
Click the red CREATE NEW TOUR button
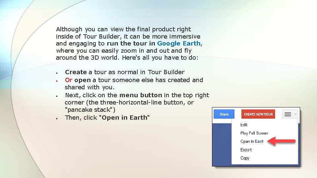[x=258, y=114]
